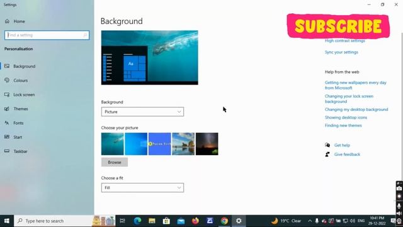Open Getting new wallpapers every day link

[355, 85]
